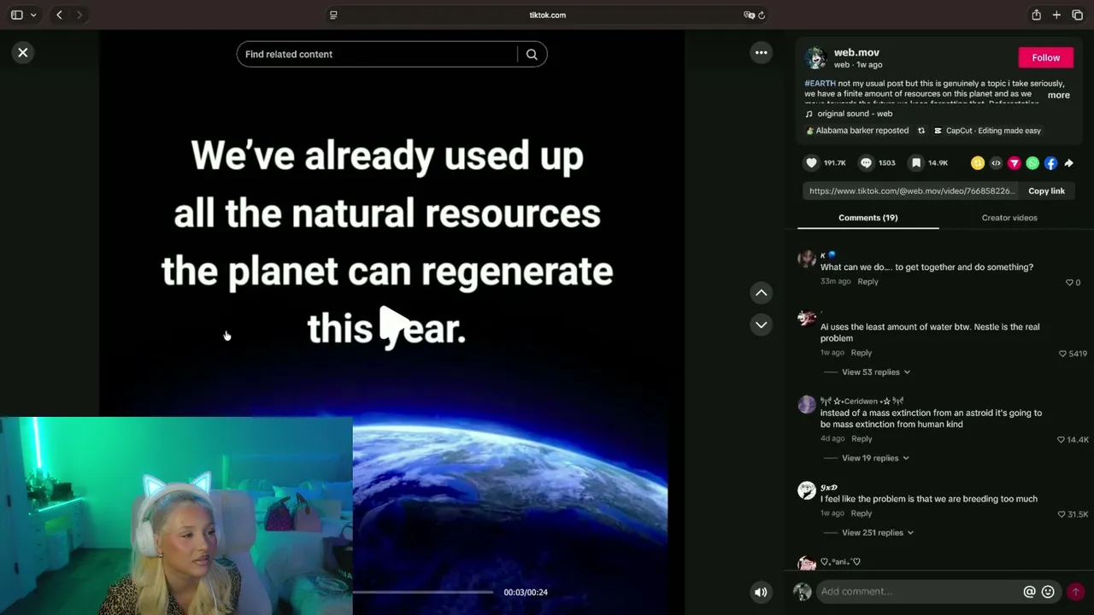Click the tiktok.com address bar

coord(547,15)
